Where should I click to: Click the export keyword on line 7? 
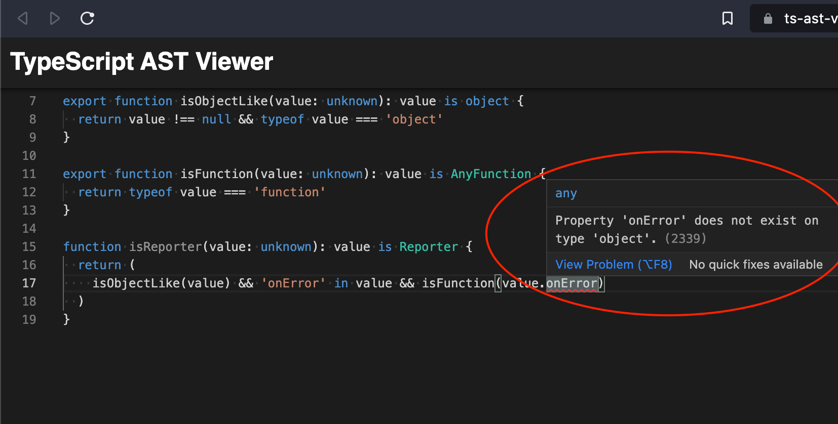point(85,101)
